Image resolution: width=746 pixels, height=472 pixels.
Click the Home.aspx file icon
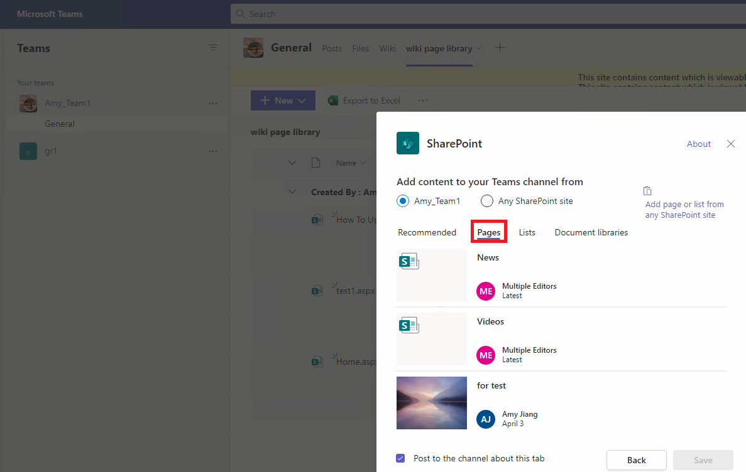(317, 362)
